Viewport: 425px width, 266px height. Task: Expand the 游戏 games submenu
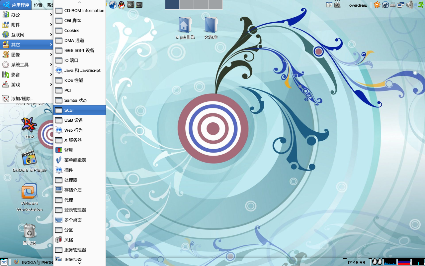pyautogui.click(x=27, y=84)
